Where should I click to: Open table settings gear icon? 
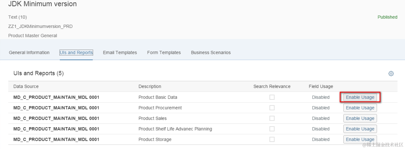pyautogui.click(x=391, y=74)
